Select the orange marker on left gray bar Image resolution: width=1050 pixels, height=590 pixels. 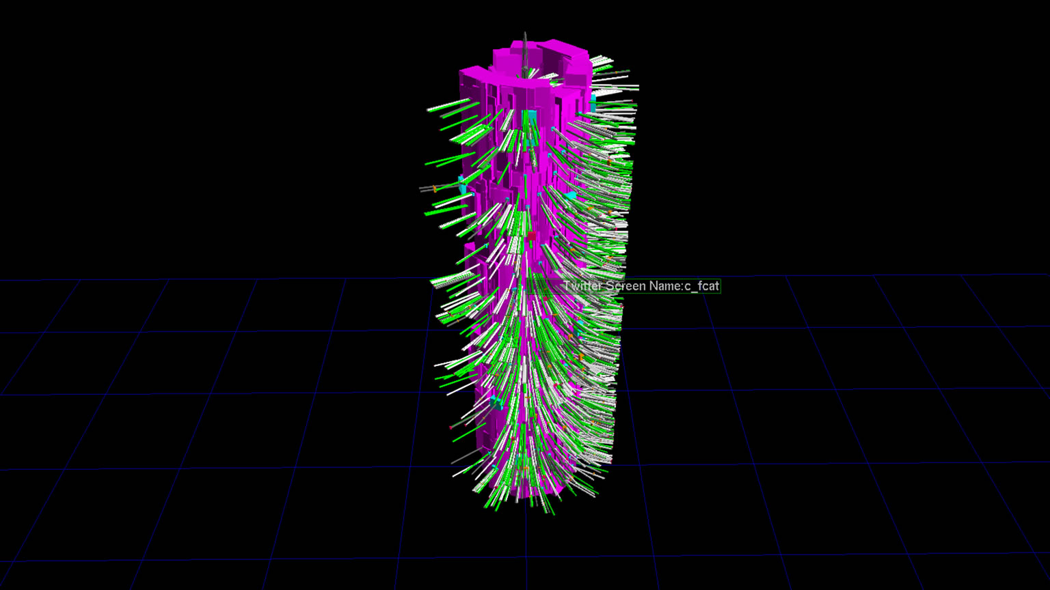click(x=435, y=188)
